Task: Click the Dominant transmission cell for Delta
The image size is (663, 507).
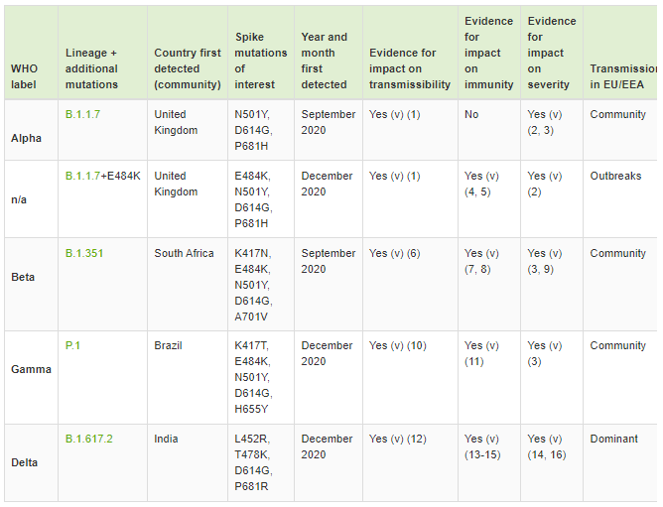Action: click(x=620, y=463)
